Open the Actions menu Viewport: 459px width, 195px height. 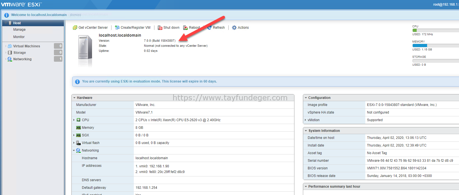point(241,28)
